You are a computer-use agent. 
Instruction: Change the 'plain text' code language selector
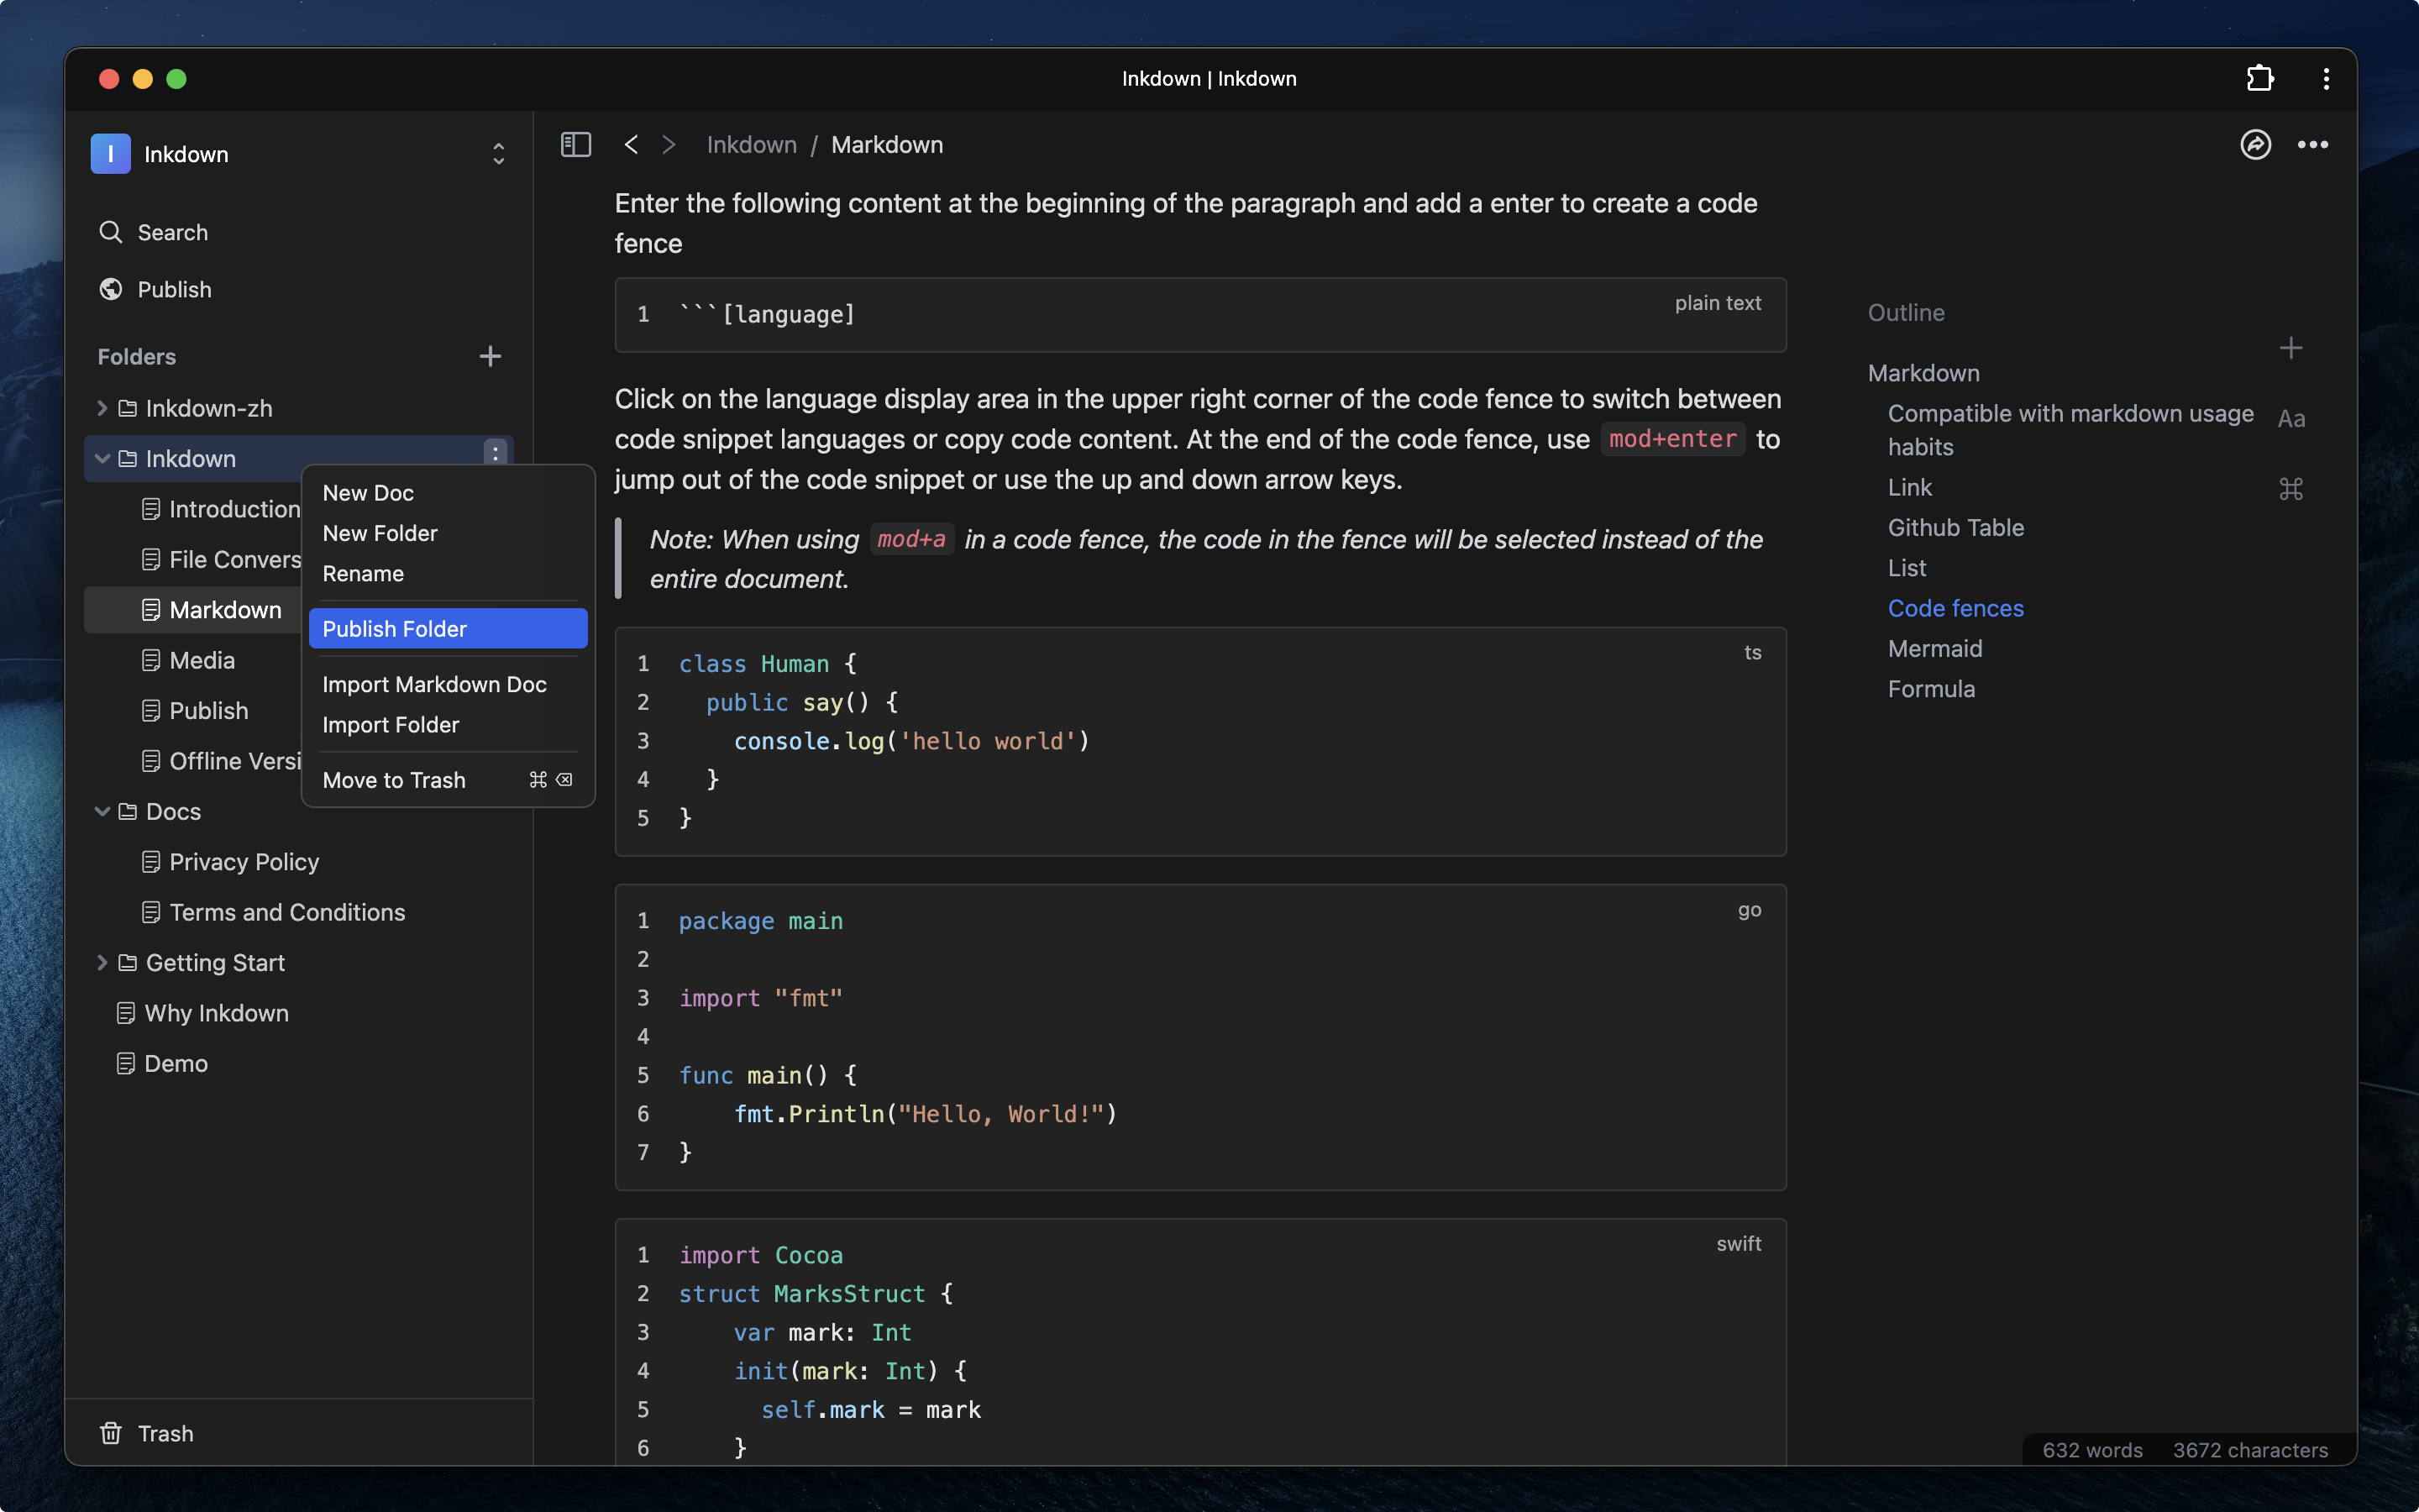coord(1718,303)
